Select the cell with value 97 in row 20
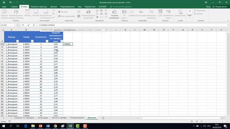 pyautogui.click(x=41, y=96)
